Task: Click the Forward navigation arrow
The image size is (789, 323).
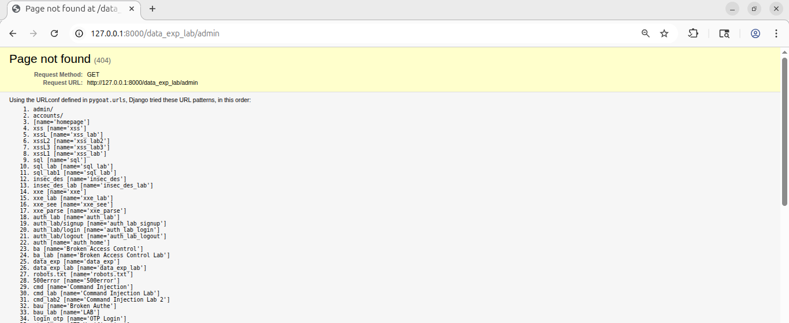Action: [x=34, y=33]
